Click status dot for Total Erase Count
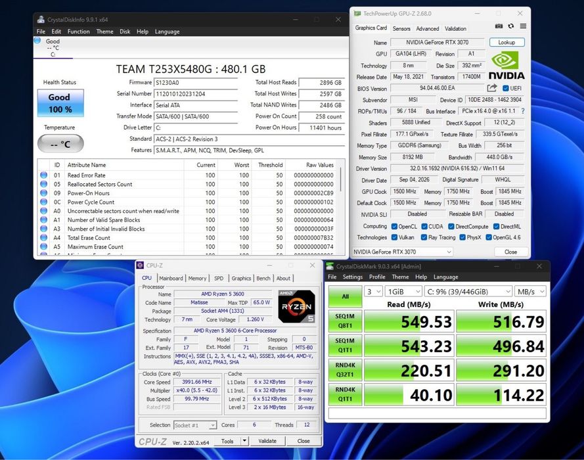 pyautogui.click(x=43, y=238)
